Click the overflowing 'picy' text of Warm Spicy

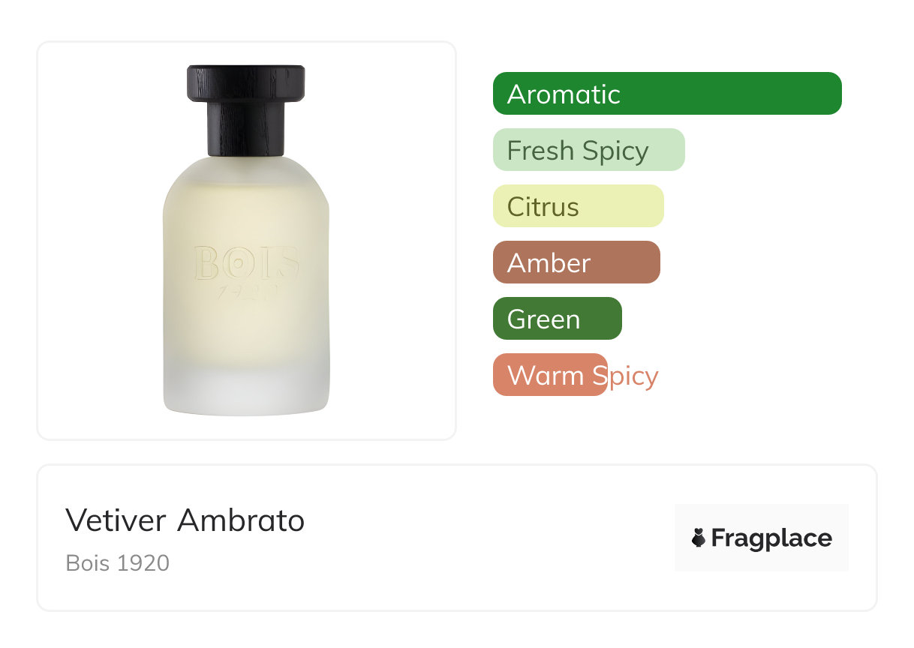(633, 377)
